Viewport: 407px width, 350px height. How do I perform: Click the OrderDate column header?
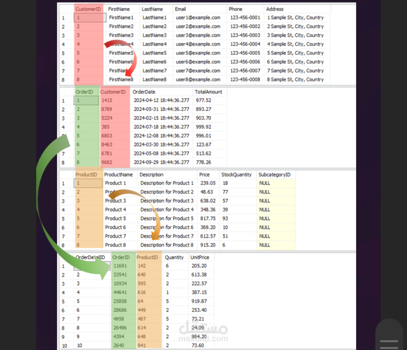click(144, 92)
